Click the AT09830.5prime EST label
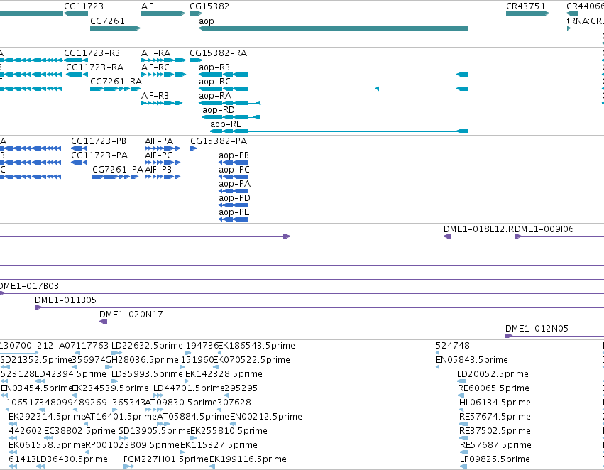 pyautogui.click(x=181, y=403)
